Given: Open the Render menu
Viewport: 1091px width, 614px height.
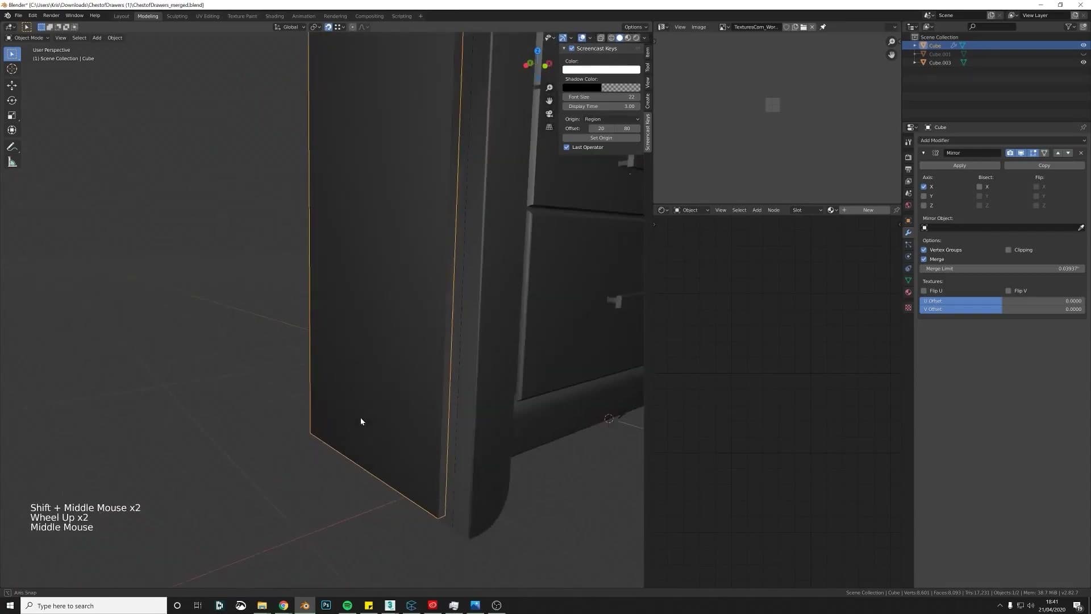Looking at the screenshot, I should pyautogui.click(x=51, y=15).
